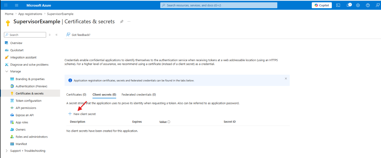Click in the top resource search box
The height and width of the screenshot is (158, 381).
coord(219,5)
